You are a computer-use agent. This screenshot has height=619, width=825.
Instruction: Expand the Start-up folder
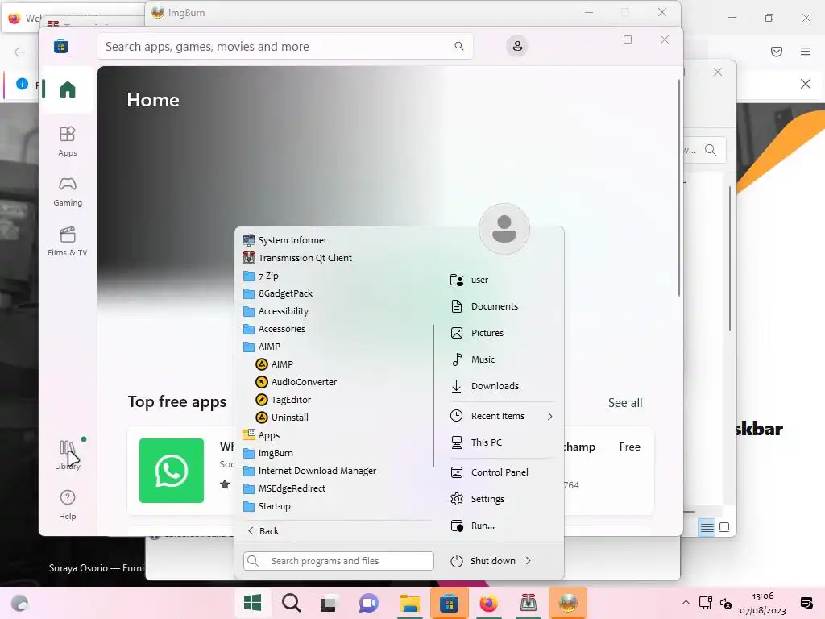coord(267,506)
